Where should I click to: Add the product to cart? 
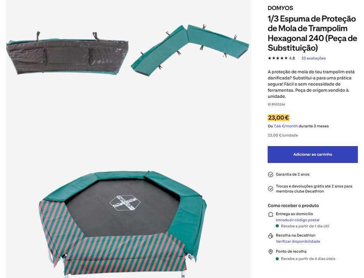(x=312, y=154)
